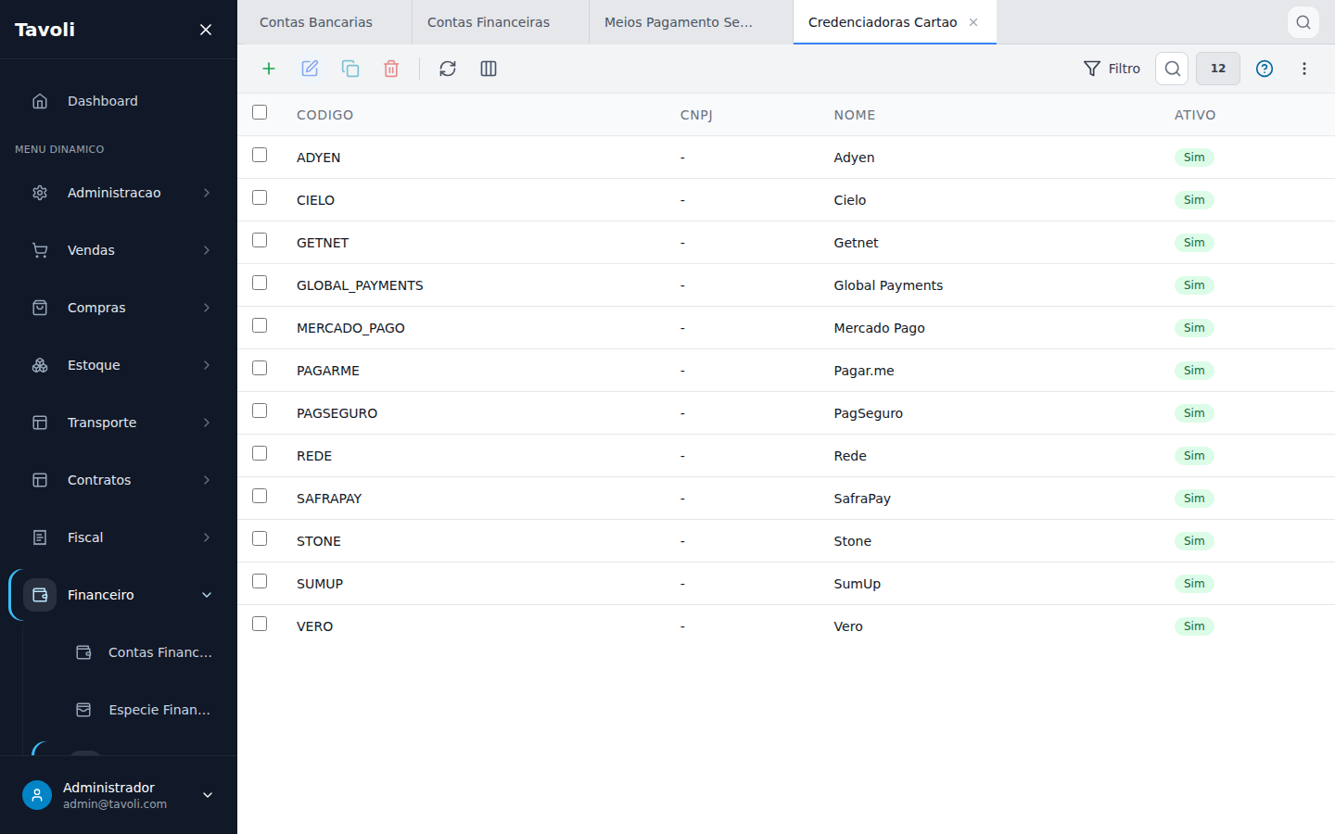Screen dimensions: 1335x834
Task: Click the Contratos sidebar icon
Action: coord(40,480)
